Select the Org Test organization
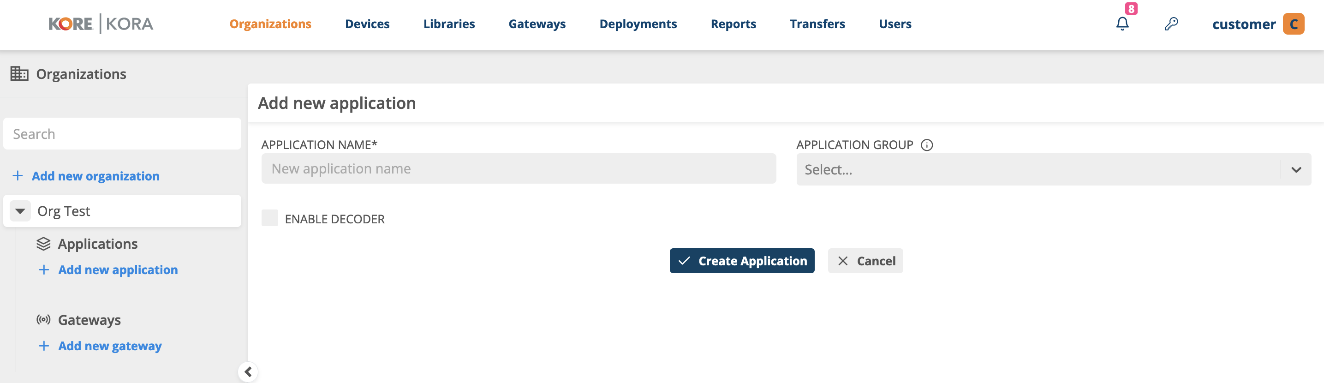 pos(122,211)
